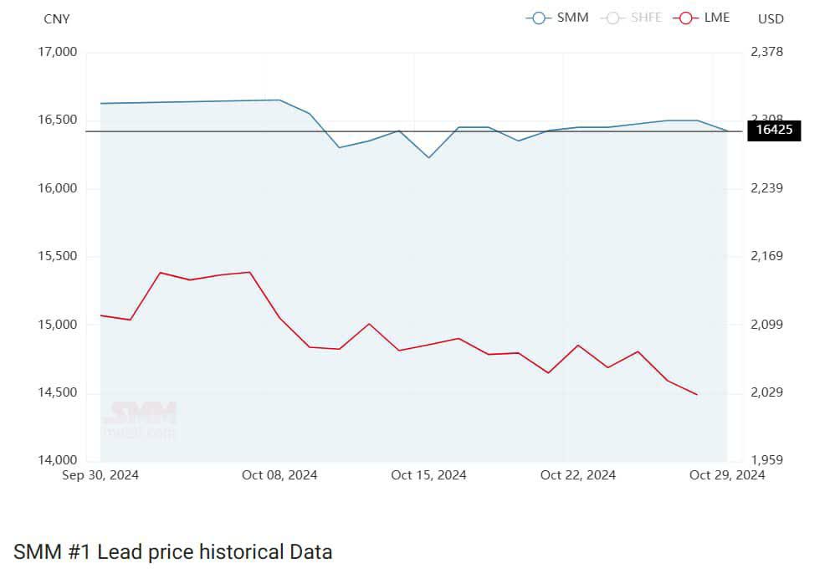Hide the LME series via legend label
Image resolution: width=835 pixels, height=574 pixels.
click(718, 18)
